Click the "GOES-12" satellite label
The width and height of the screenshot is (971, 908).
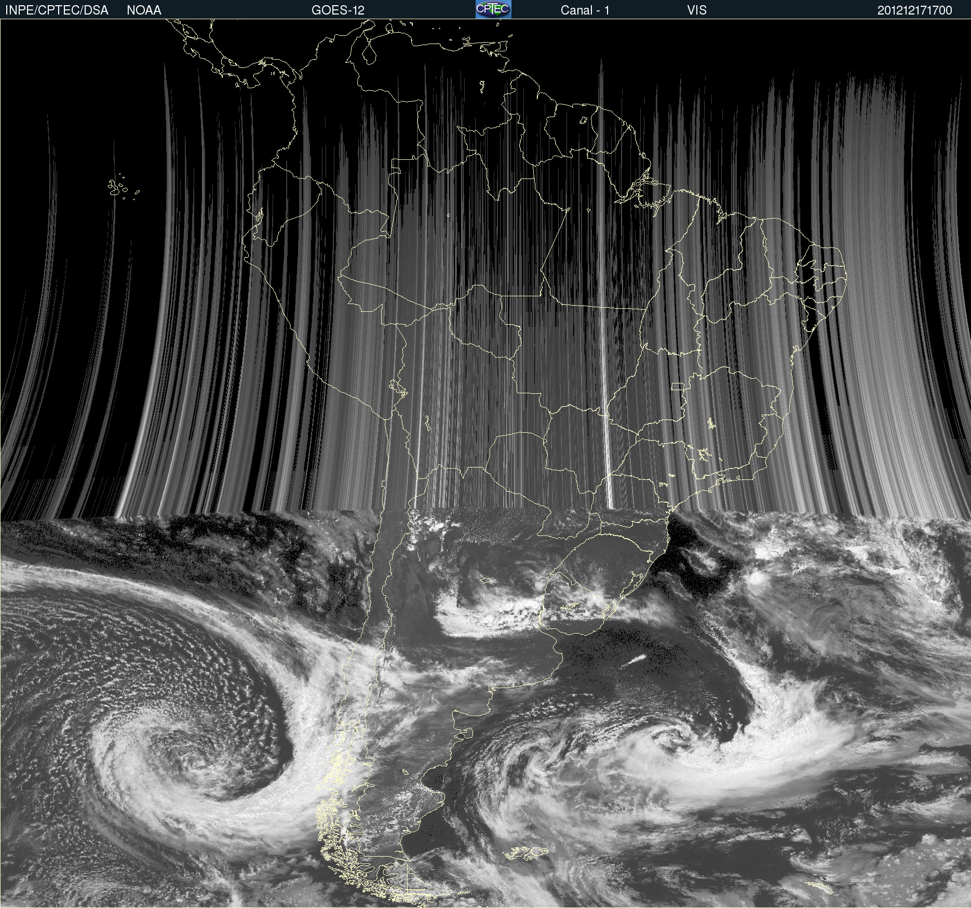point(338,10)
